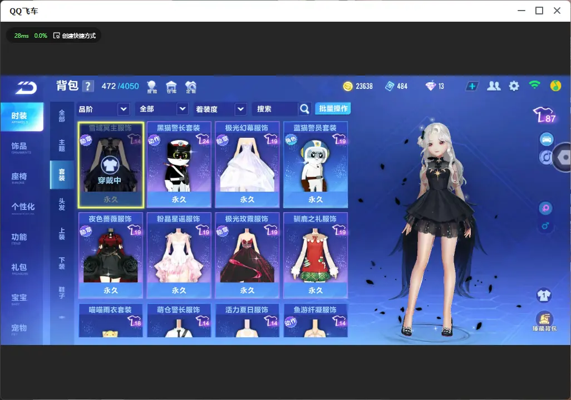Select the 下装 bottom sub-category
571x400 pixels.
click(62, 263)
